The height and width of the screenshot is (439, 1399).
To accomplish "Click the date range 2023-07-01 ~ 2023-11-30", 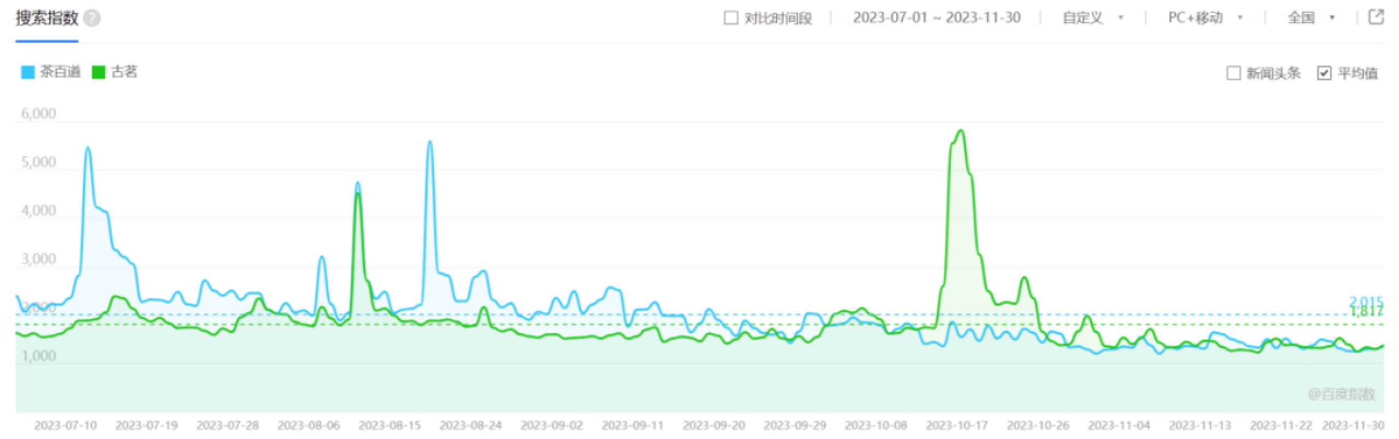I will pos(937,18).
